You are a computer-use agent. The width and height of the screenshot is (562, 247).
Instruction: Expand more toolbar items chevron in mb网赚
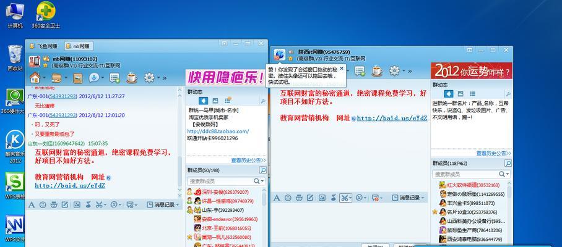click(165, 78)
